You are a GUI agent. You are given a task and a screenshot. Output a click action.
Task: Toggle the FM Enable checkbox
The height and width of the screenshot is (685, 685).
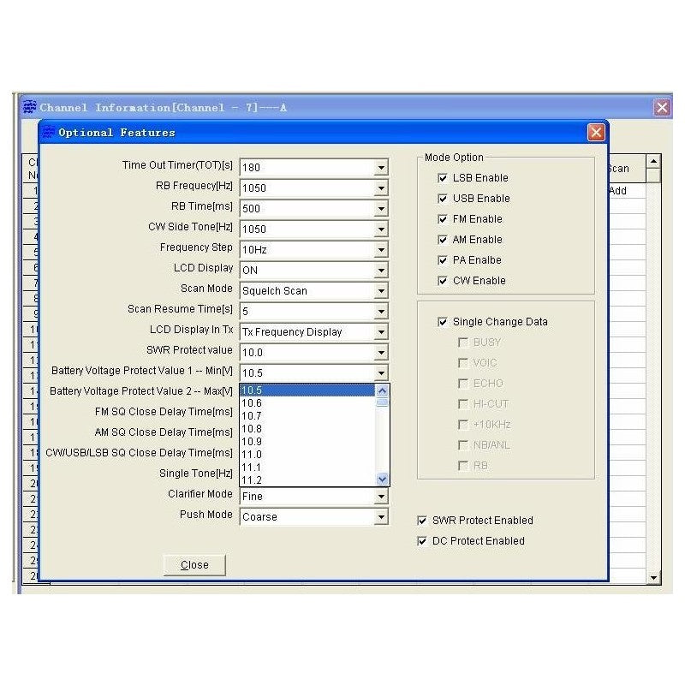point(442,219)
